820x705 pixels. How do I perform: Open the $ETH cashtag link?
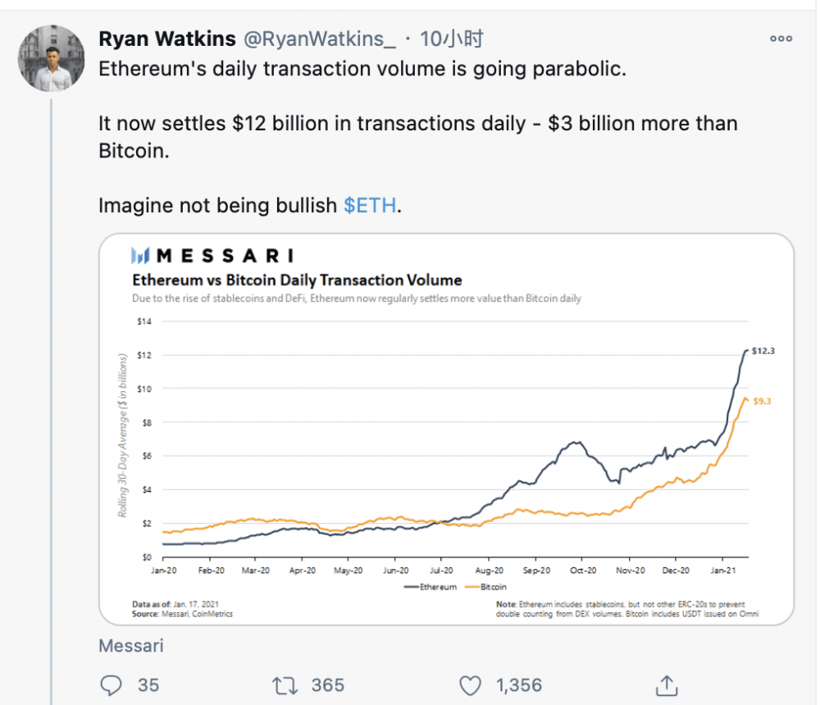click(371, 205)
